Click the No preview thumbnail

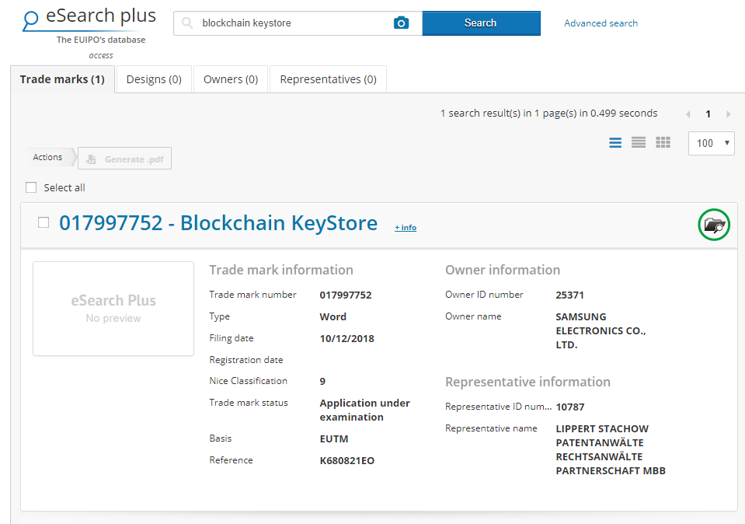pos(113,308)
